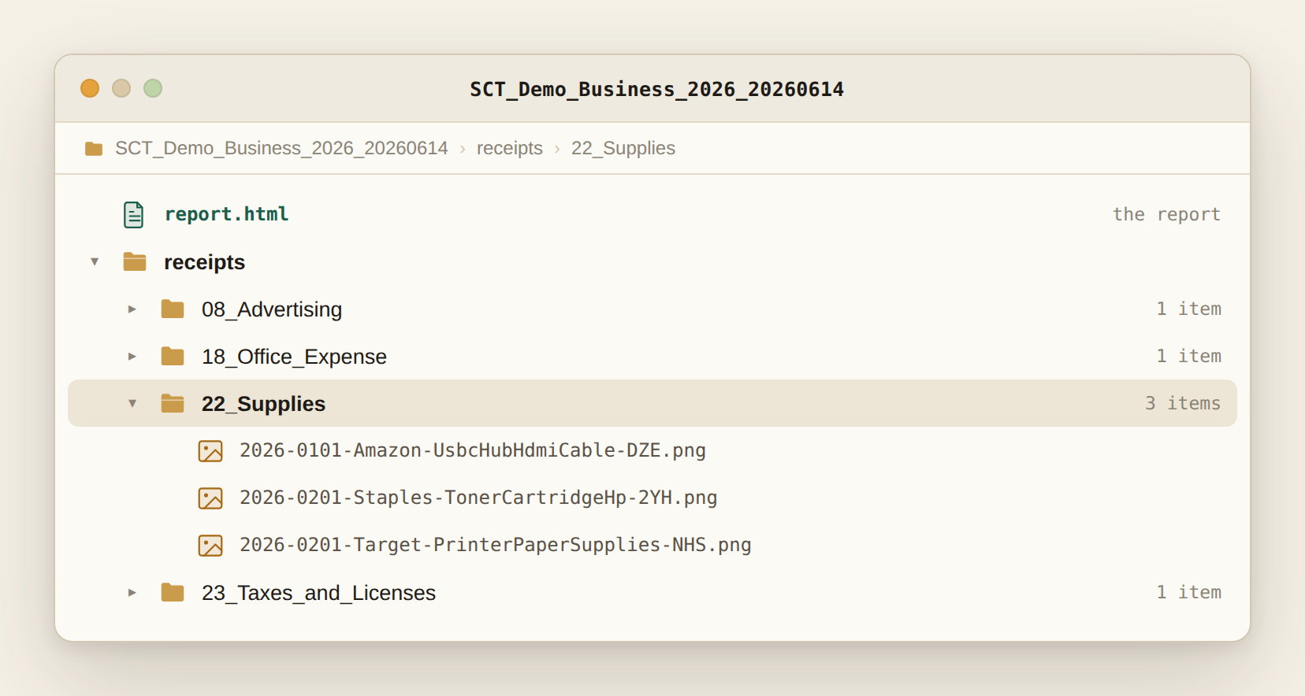Click image icon for Staples TonerCartridgeHp receipt
This screenshot has width=1305, height=696.
tap(210, 498)
